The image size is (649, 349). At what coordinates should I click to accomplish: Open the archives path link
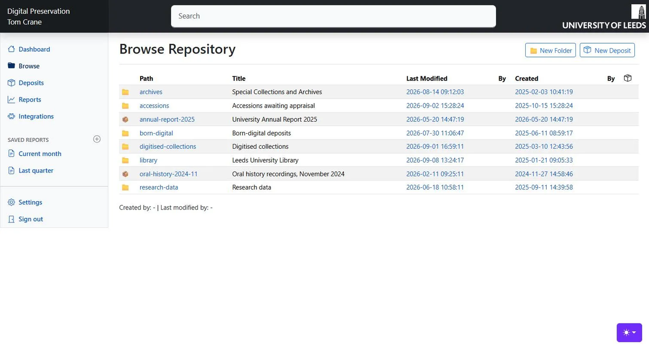tap(151, 92)
